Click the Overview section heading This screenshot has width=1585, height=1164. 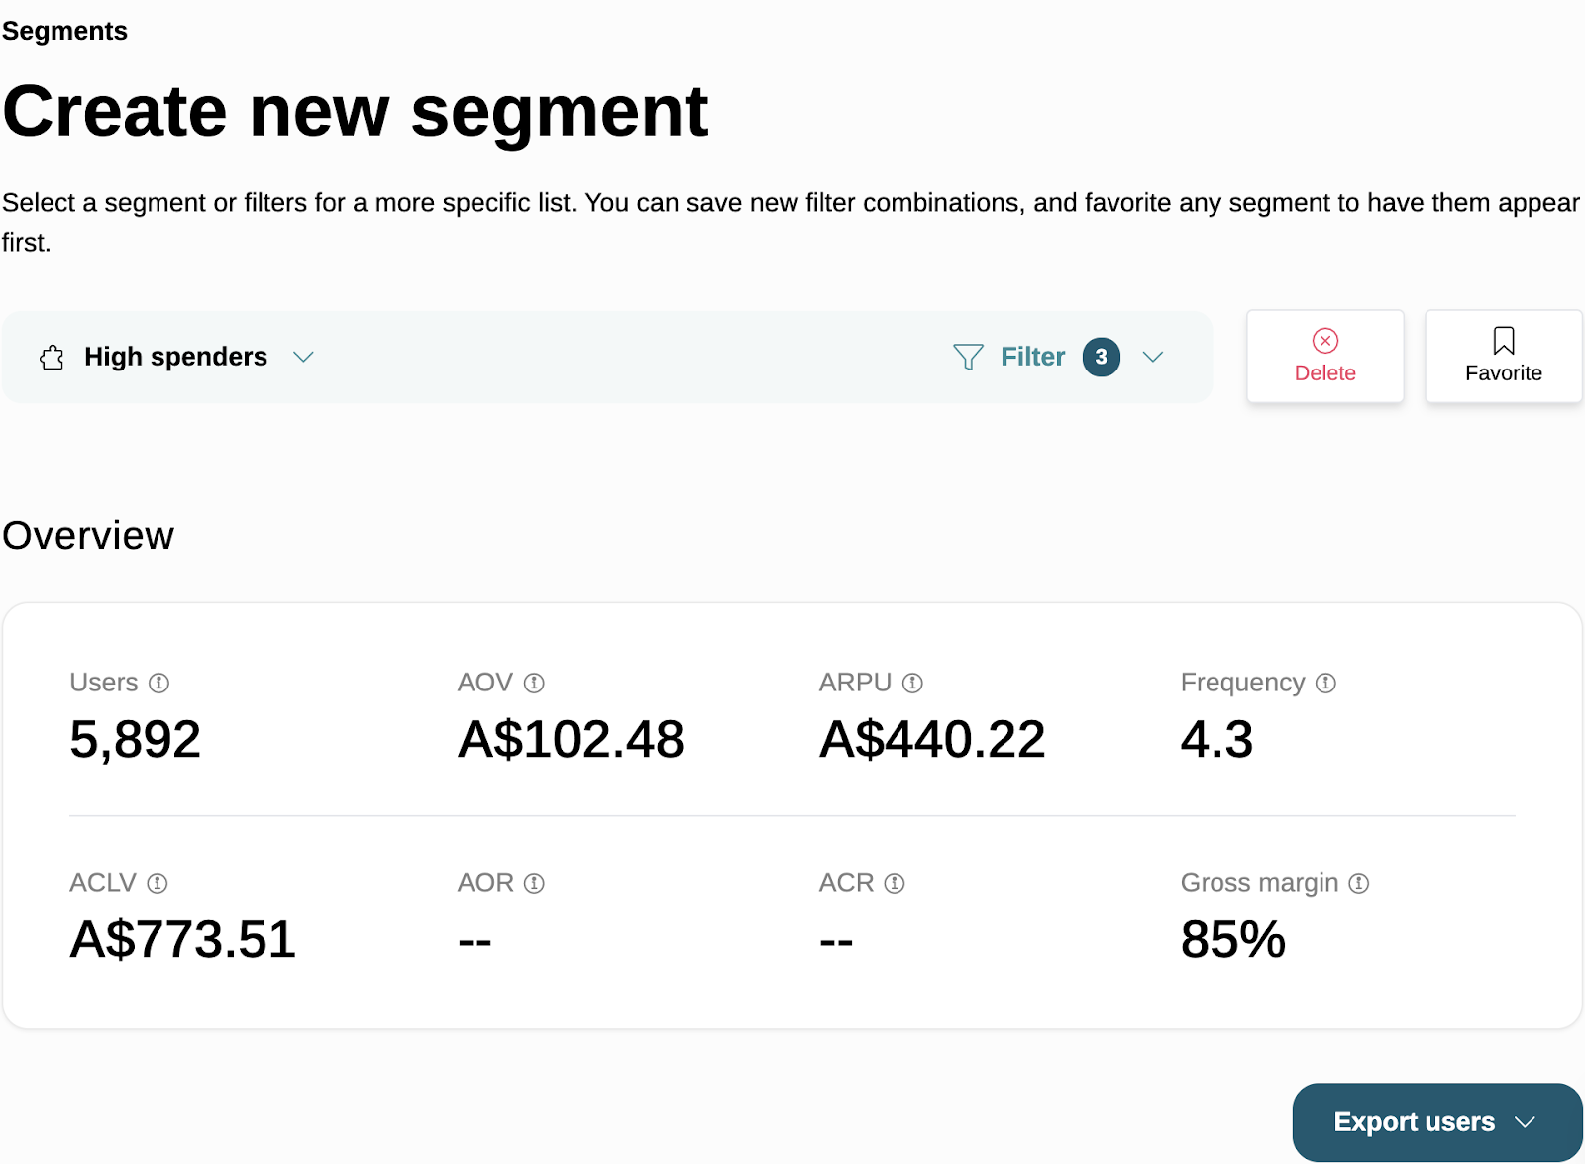[88, 536]
